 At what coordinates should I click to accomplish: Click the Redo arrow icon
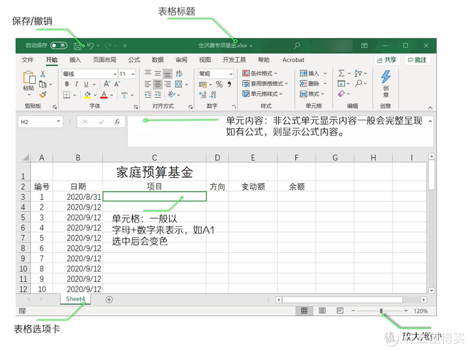pos(108,45)
